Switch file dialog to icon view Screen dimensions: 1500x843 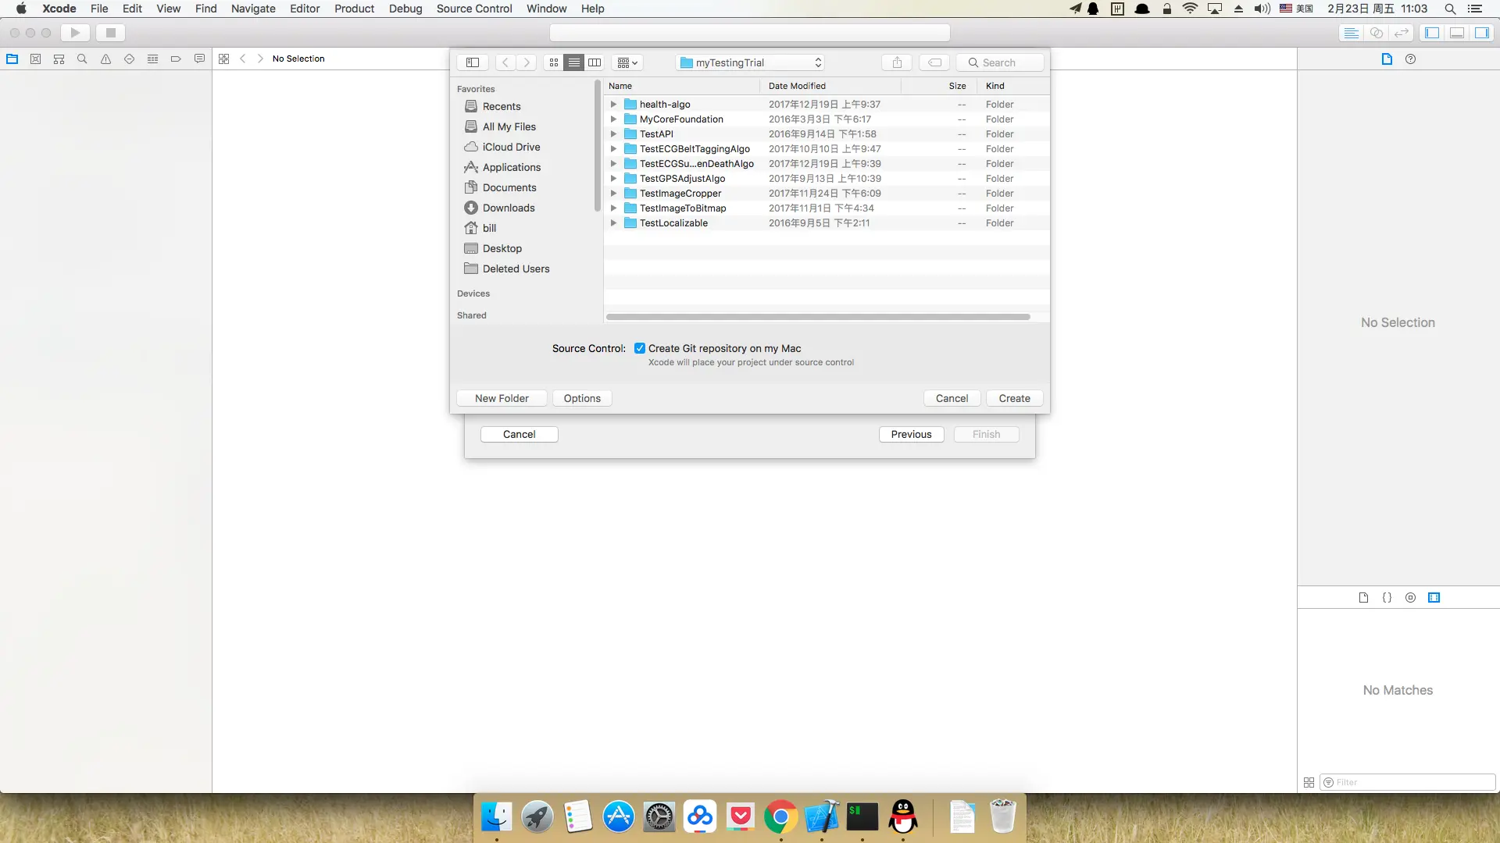click(554, 62)
